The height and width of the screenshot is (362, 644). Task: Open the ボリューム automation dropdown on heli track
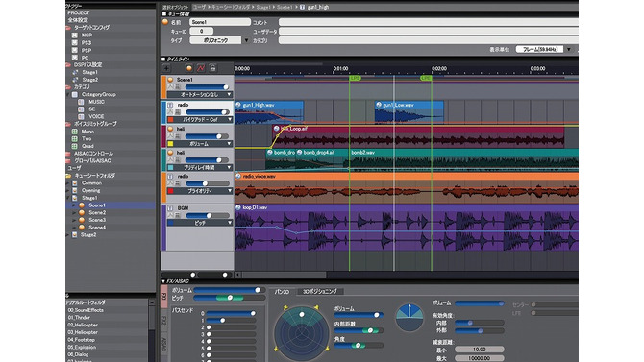pyautogui.click(x=200, y=144)
